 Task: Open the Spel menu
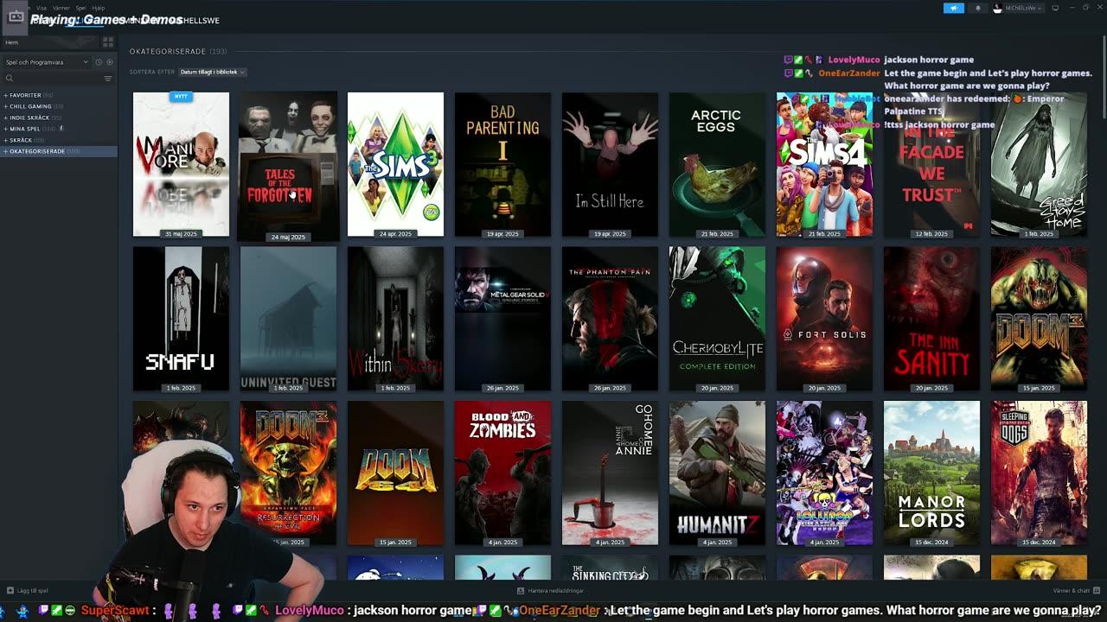click(x=80, y=8)
